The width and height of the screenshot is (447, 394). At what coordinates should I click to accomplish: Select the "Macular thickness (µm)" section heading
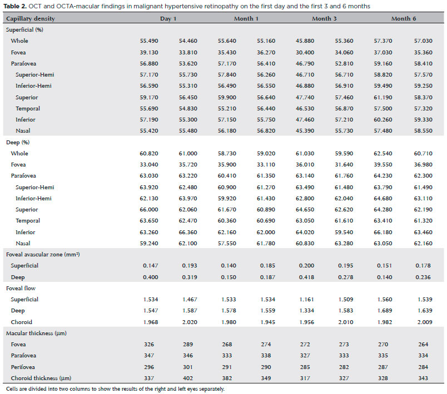click(37, 333)
